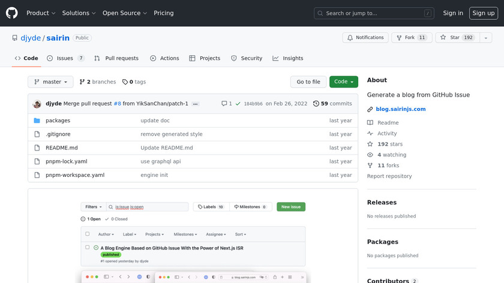Open the Insights tab

coord(288,58)
